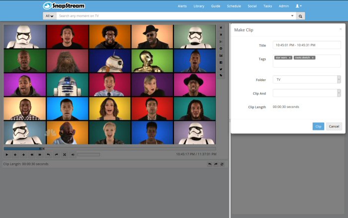The image size is (348, 218).
Task: Open the user account dropdown
Action: click(x=298, y=6)
